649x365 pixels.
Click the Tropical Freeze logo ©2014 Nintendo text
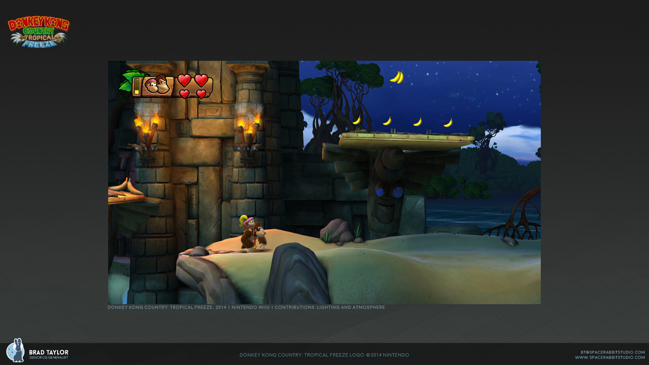[x=324, y=355]
